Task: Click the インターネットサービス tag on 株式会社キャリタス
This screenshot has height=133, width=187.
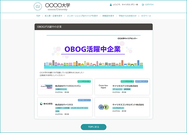Action: (79, 108)
